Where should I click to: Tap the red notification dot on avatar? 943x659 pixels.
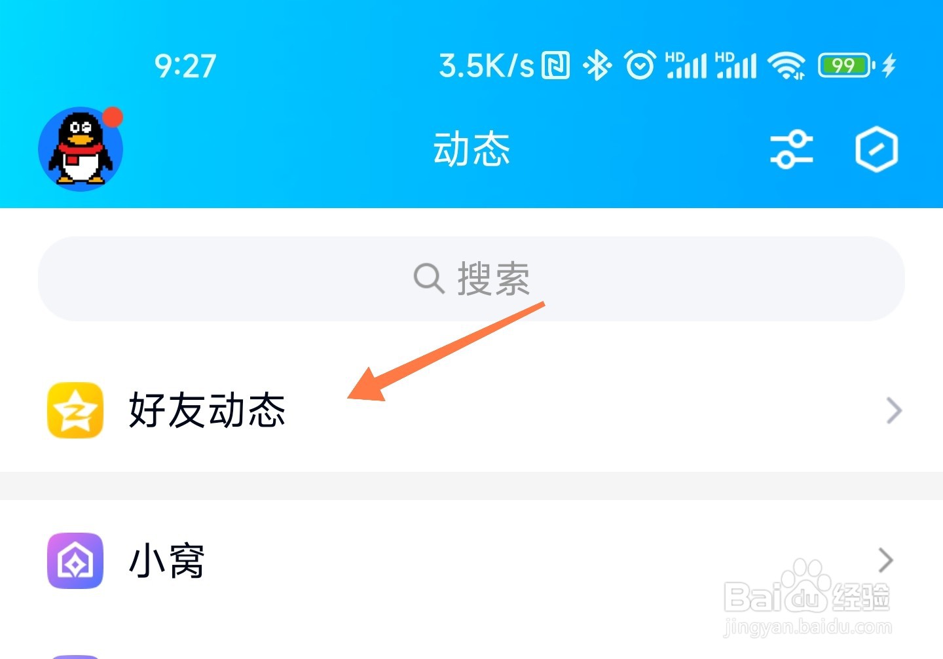click(x=113, y=117)
